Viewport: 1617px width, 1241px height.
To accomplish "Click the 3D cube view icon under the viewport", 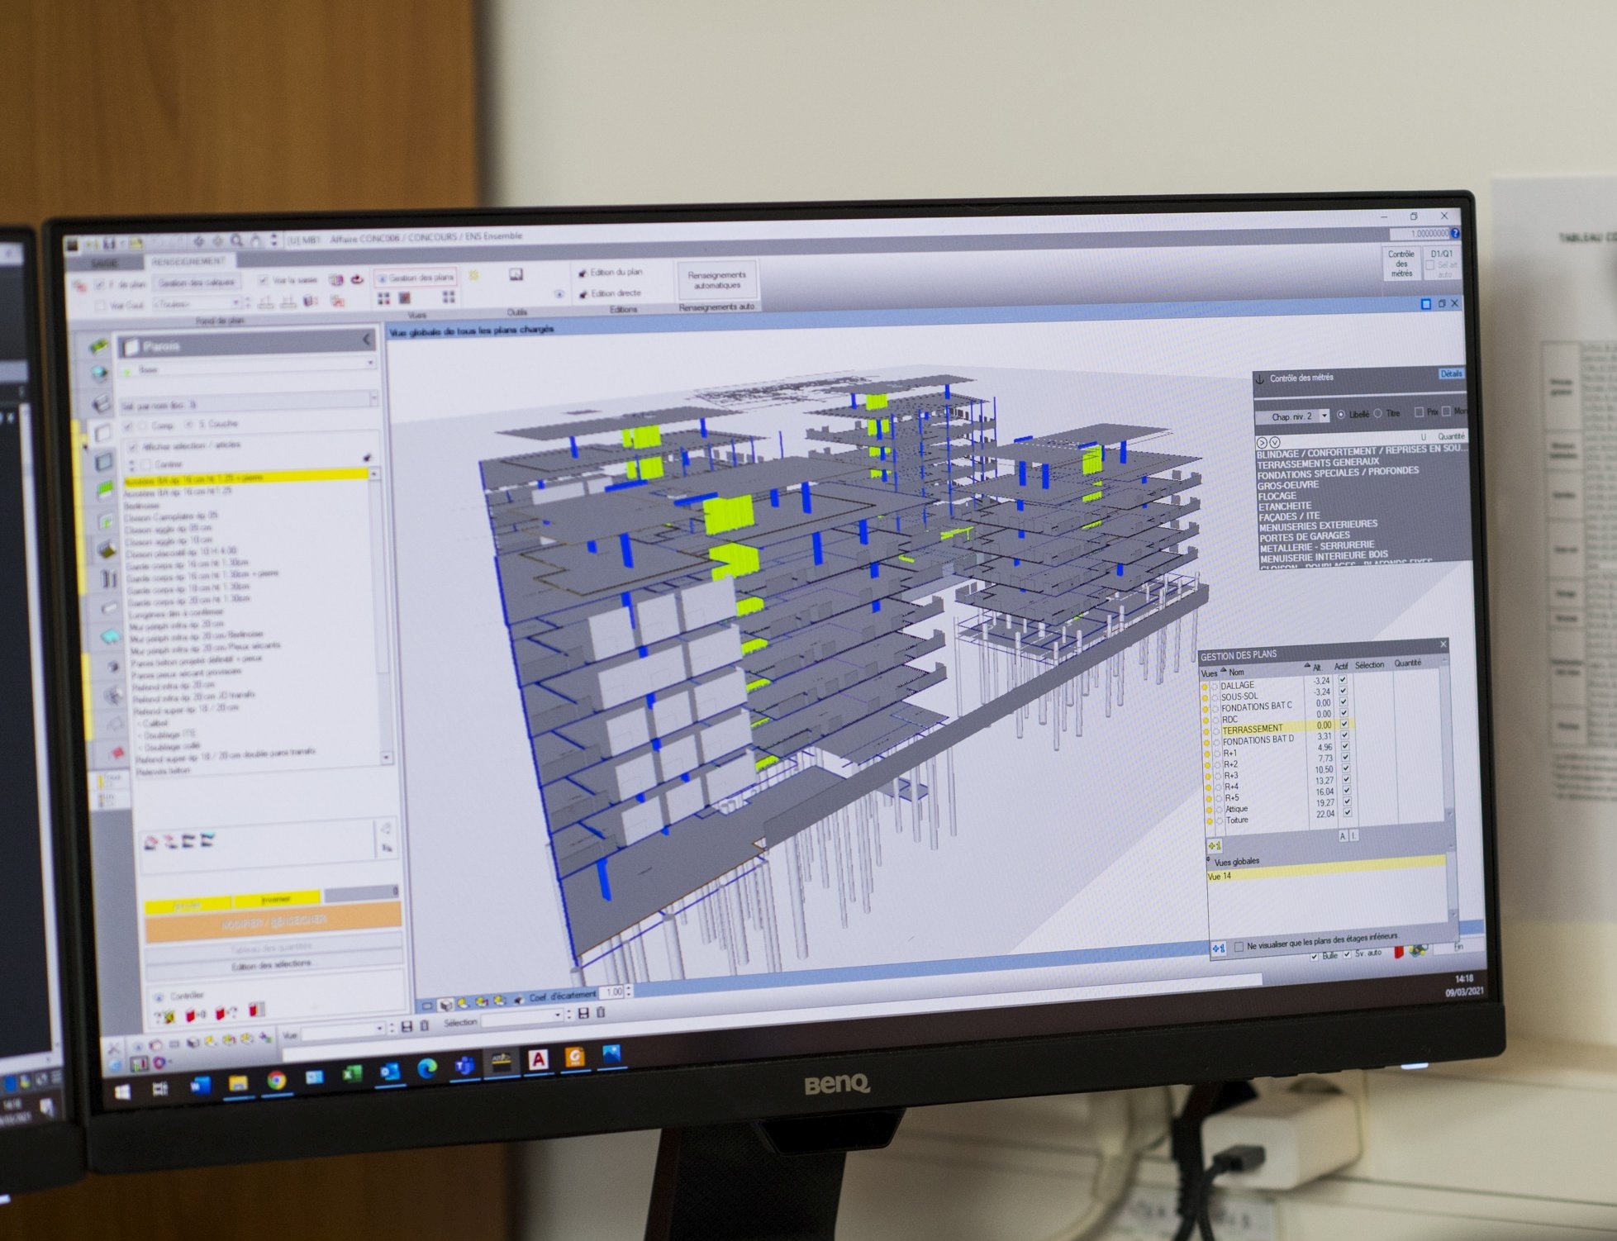I will [446, 1005].
